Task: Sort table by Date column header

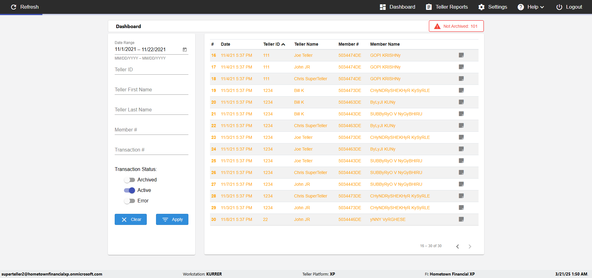Action: pyautogui.click(x=225, y=44)
